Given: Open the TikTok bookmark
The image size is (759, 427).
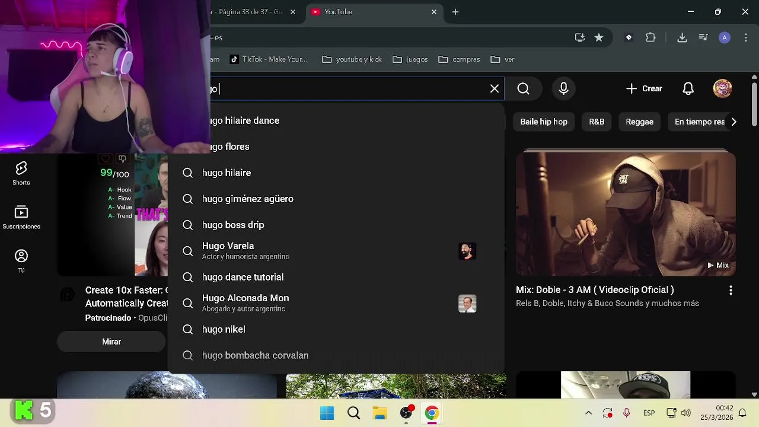Looking at the screenshot, I should pos(269,59).
